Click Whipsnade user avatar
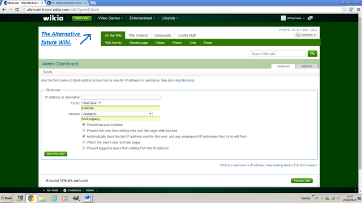This screenshot has width=362, height=203. [283, 18]
